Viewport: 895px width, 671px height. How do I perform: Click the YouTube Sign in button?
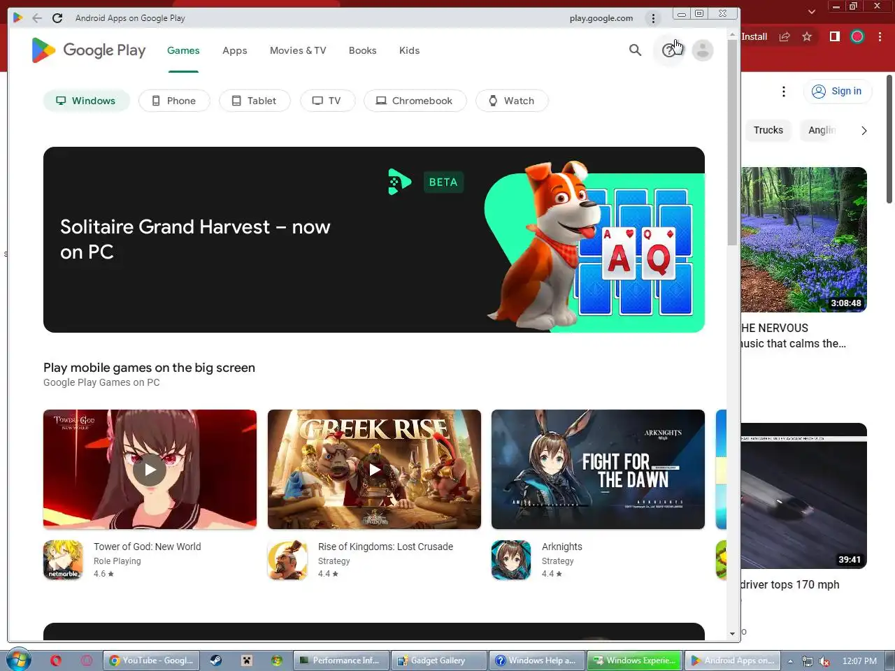tap(837, 92)
